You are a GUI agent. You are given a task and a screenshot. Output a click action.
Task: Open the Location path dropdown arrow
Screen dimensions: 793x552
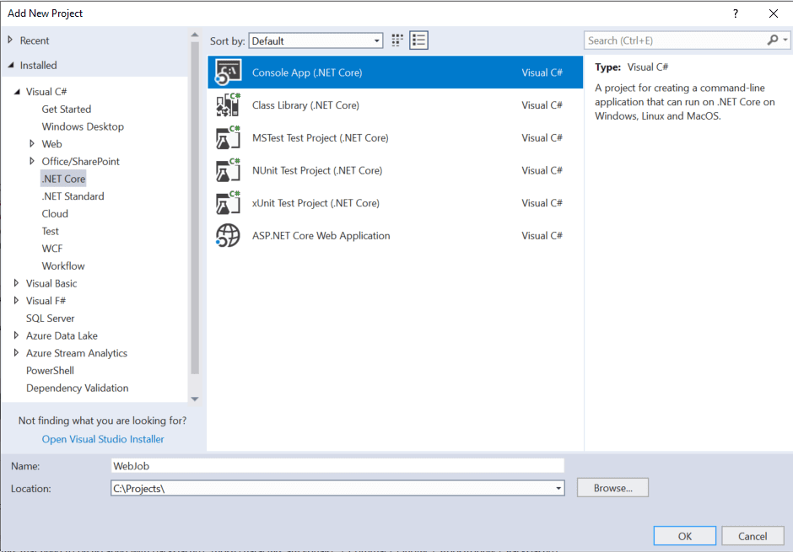point(558,488)
